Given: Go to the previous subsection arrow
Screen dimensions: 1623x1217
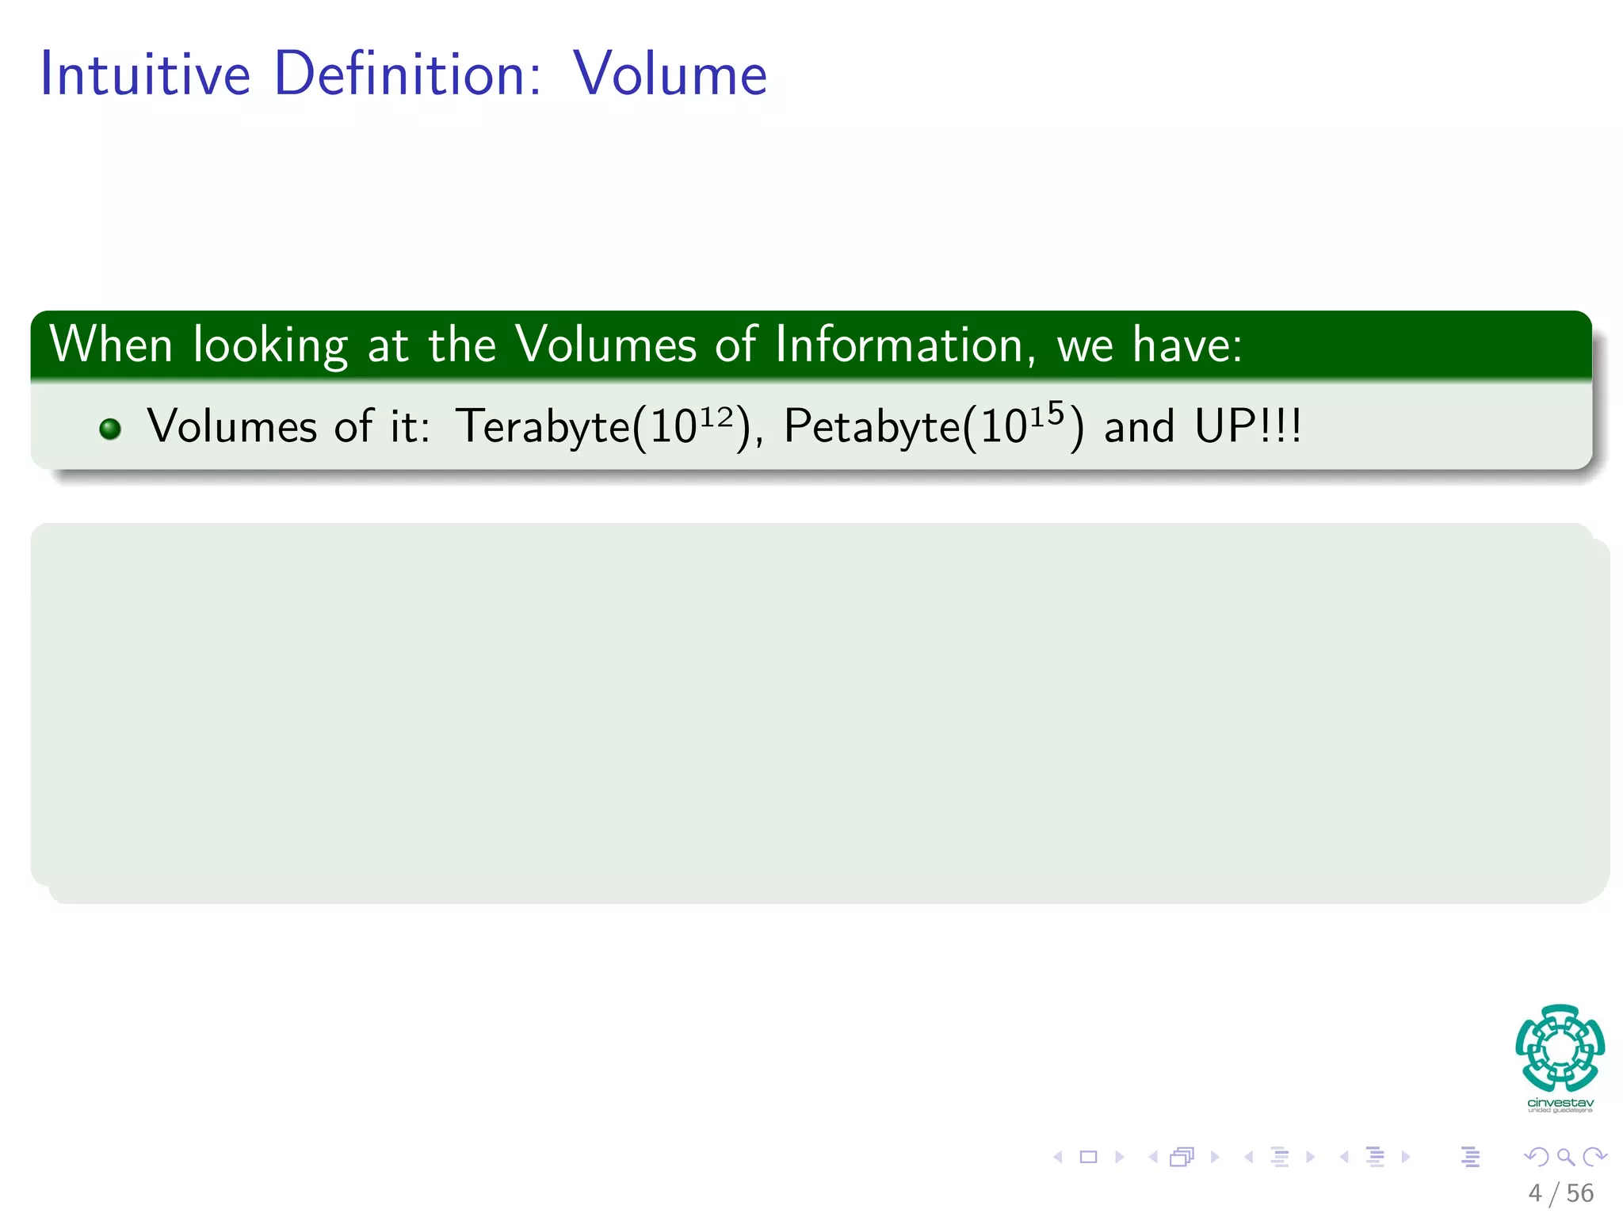Looking at the screenshot, I should [1249, 1158].
